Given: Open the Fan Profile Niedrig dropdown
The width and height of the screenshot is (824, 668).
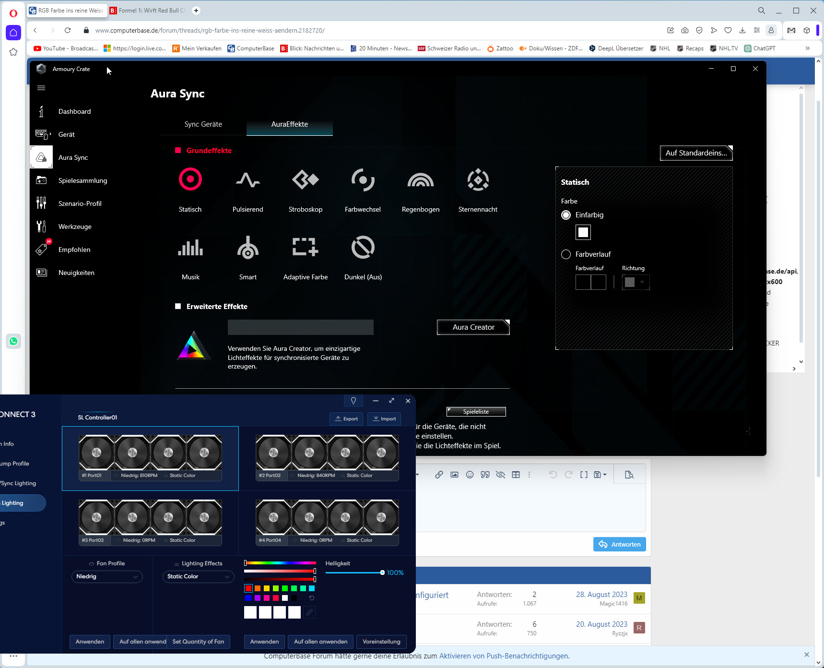Looking at the screenshot, I should coord(107,576).
